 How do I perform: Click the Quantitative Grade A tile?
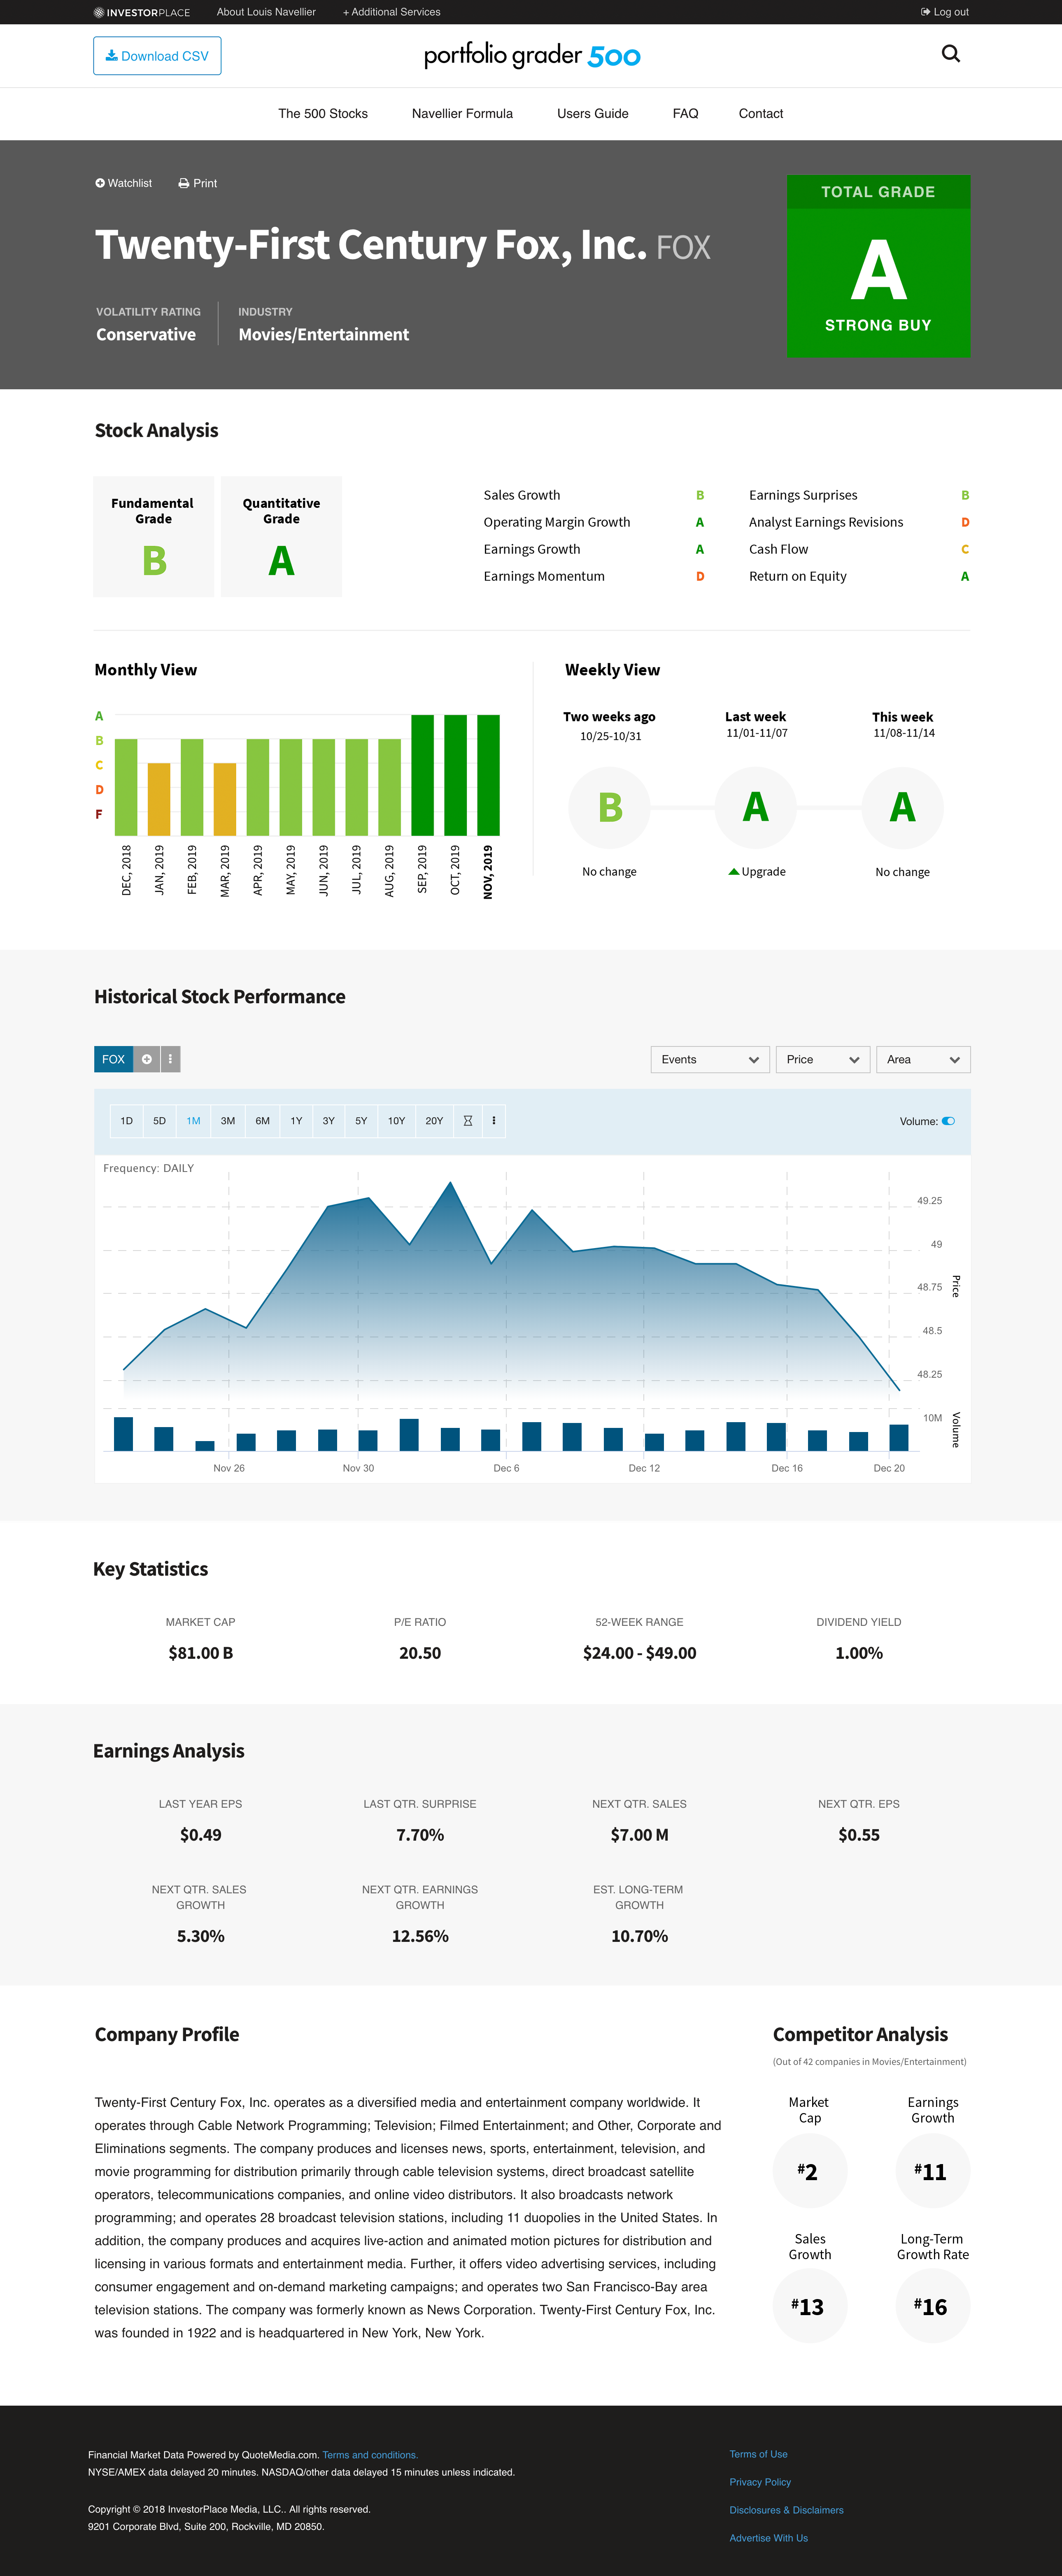281,537
